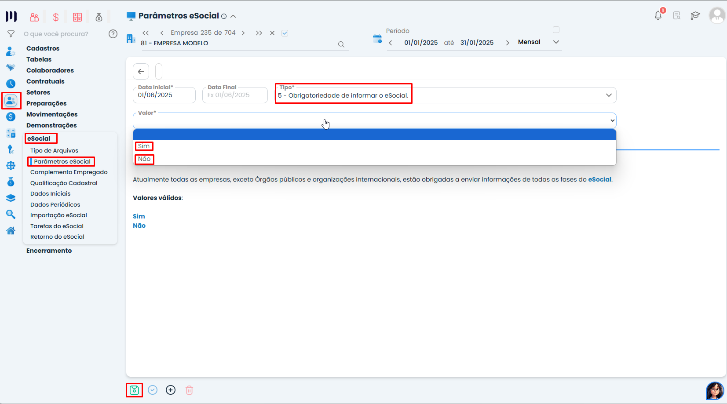This screenshot has height=404, width=727.
Task: Open the Mensal period type dropdown
Action: coord(556,42)
